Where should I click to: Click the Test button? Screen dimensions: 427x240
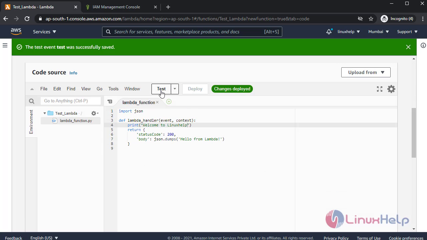coord(161,89)
